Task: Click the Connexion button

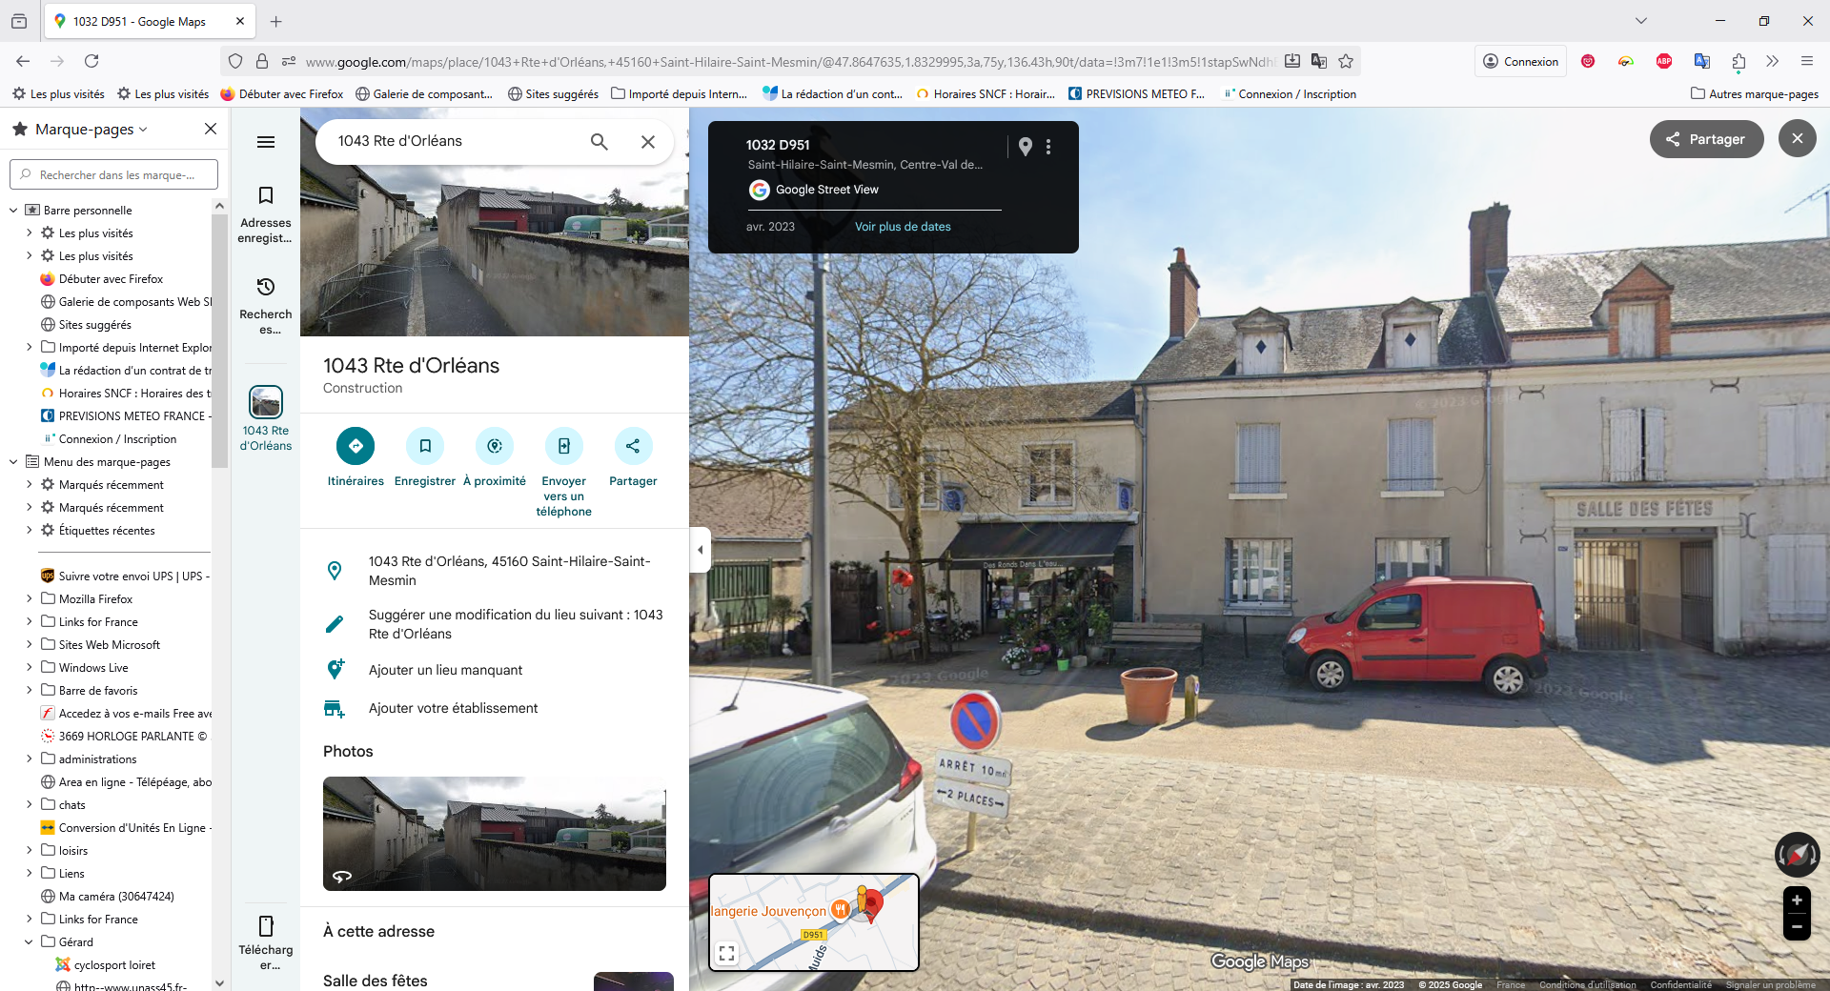Action: 1520,60
